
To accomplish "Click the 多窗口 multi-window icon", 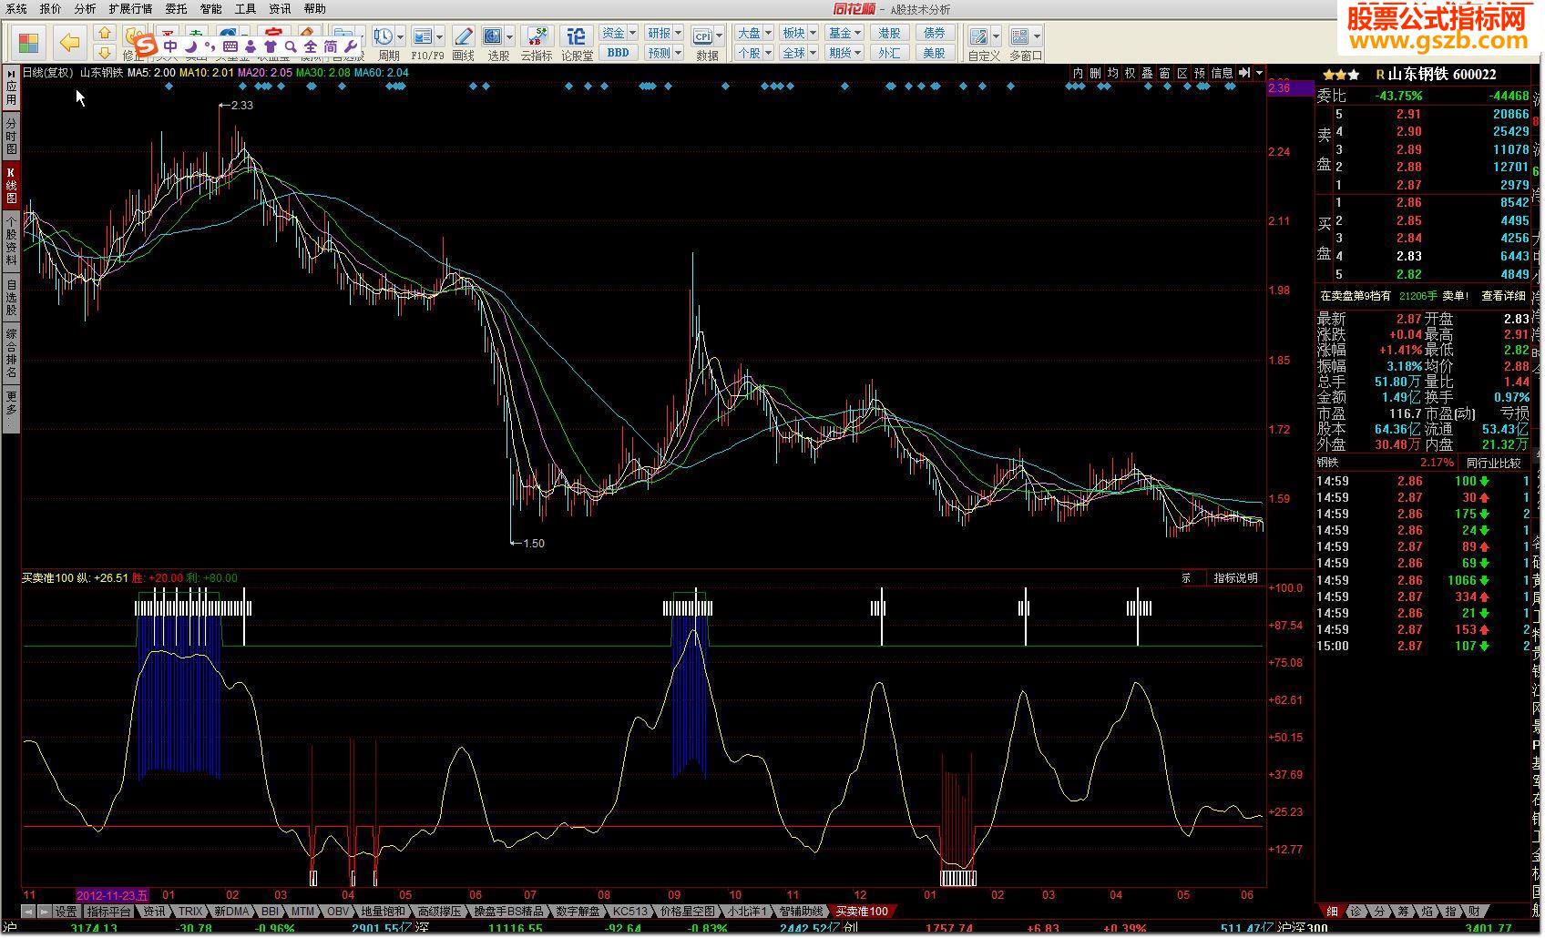I will click(x=1019, y=36).
